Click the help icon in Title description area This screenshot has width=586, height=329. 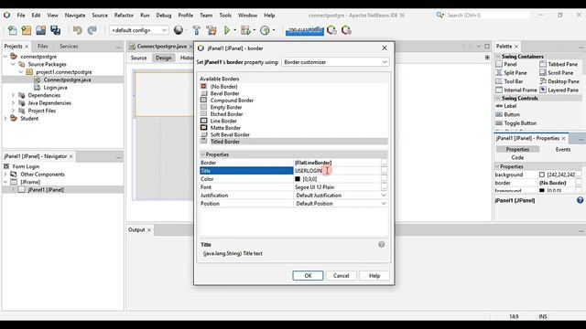coord(381,244)
